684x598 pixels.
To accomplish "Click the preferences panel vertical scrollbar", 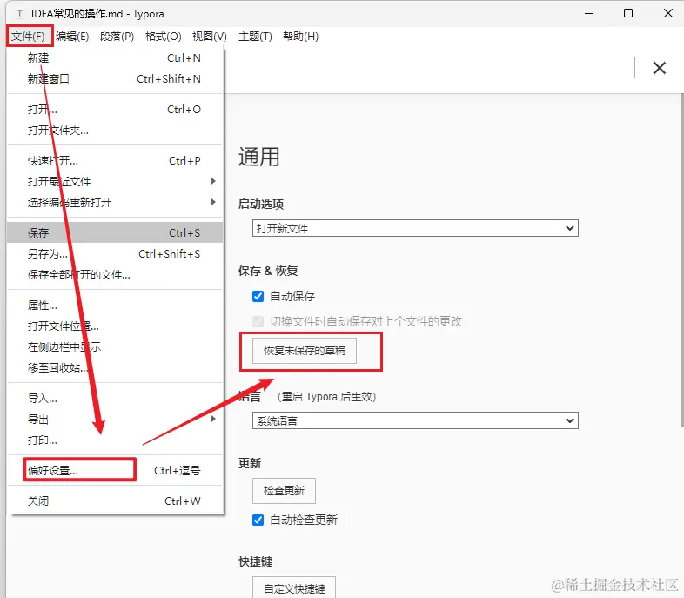I will point(681,260).
